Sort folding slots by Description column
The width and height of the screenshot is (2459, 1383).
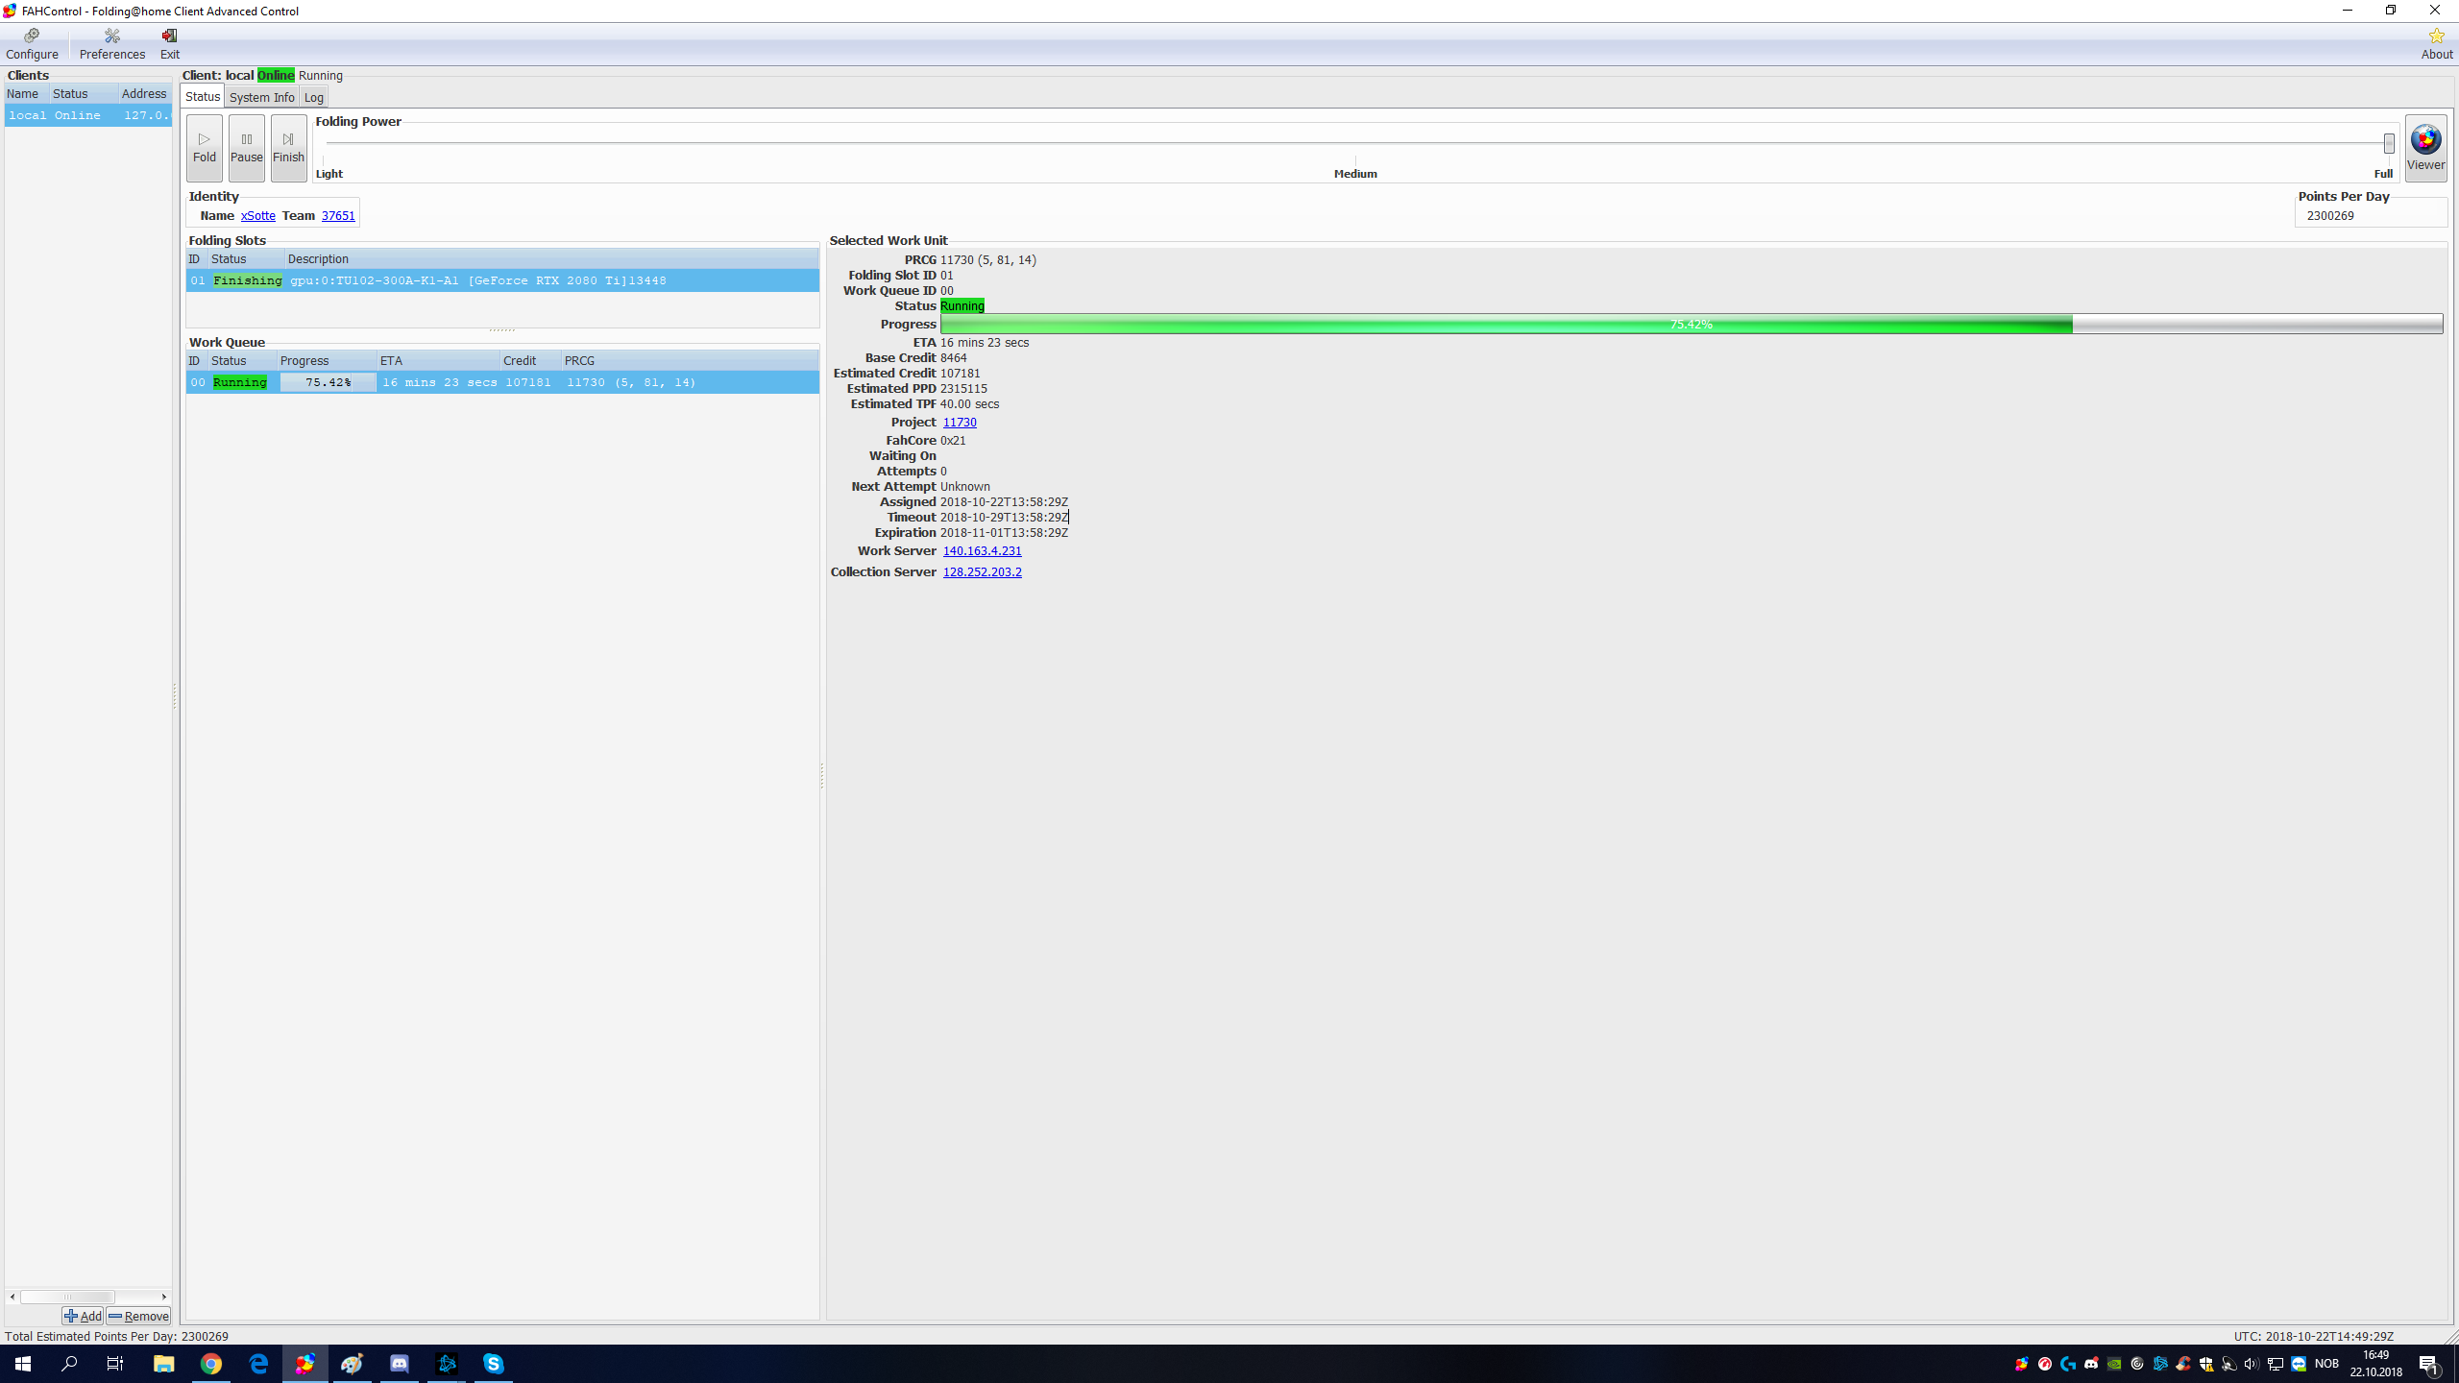pos(551,258)
